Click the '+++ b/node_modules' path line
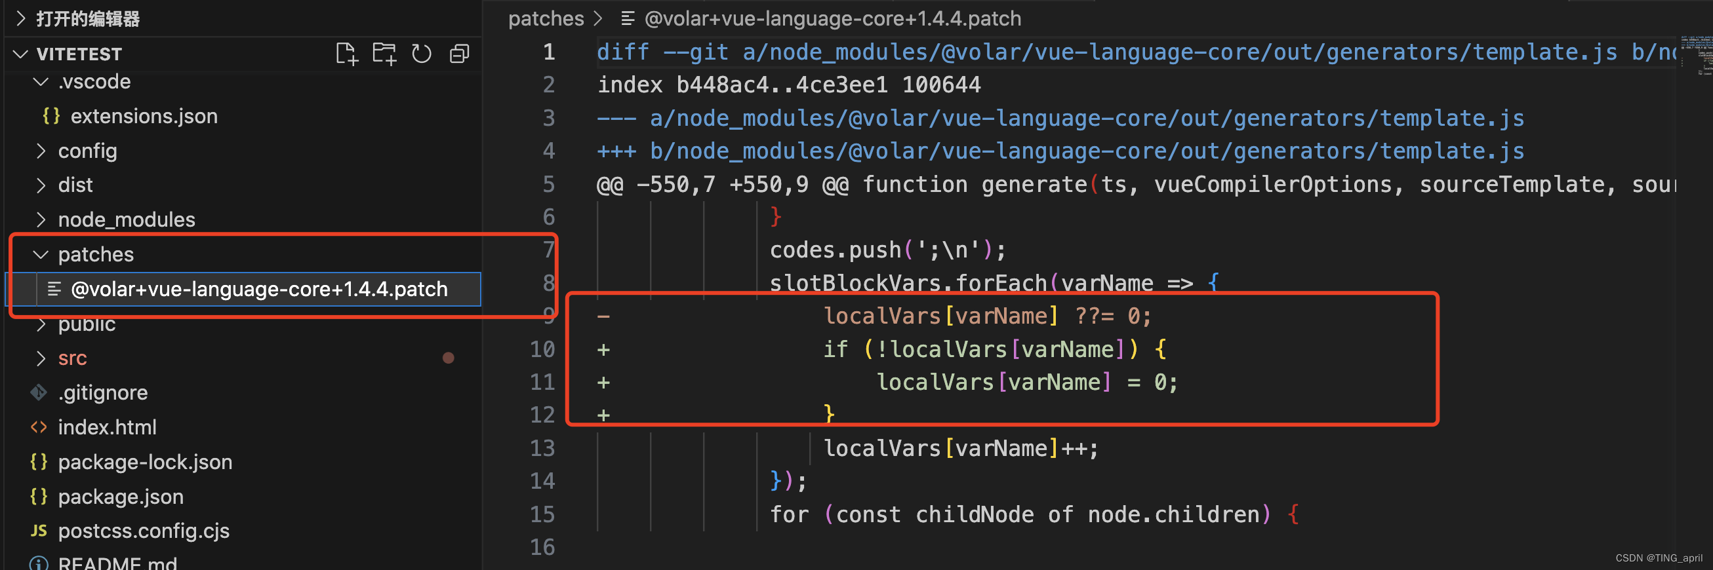 point(1060,151)
